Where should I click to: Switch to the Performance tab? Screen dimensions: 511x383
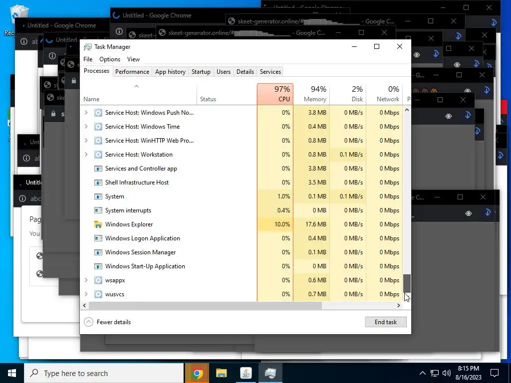132,72
